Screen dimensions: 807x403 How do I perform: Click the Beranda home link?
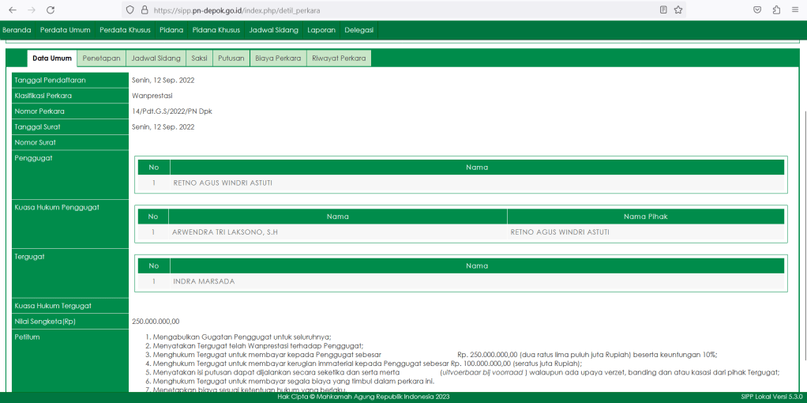[17, 30]
